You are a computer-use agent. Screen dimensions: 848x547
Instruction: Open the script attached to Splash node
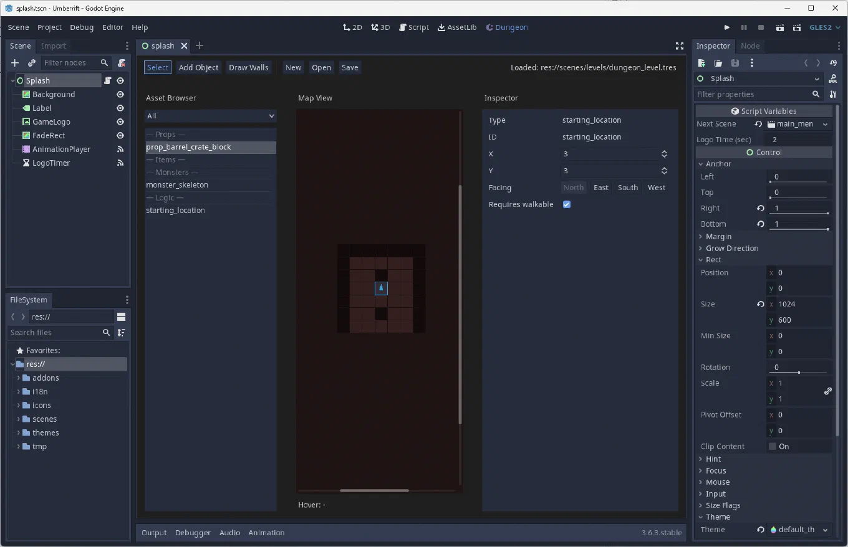pyautogui.click(x=108, y=80)
